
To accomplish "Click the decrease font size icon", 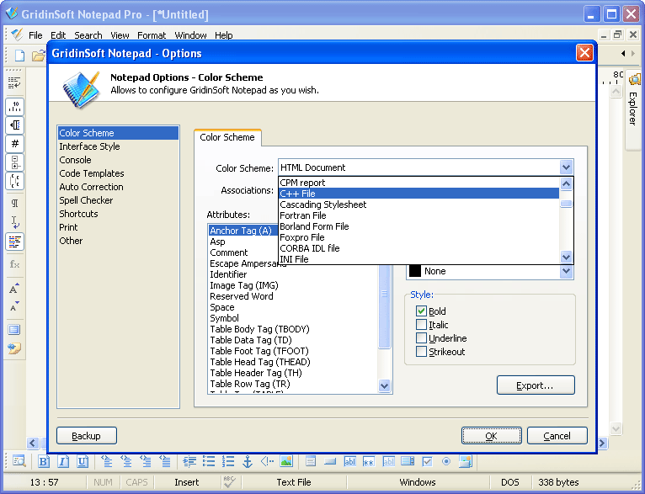I will coord(14,306).
